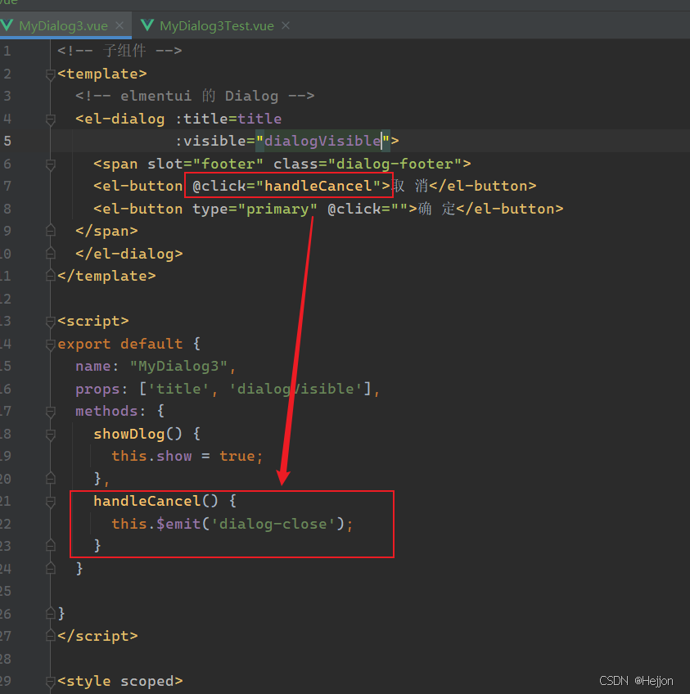Click the showDlog() method name
690x694 pixels.
tap(129, 435)
